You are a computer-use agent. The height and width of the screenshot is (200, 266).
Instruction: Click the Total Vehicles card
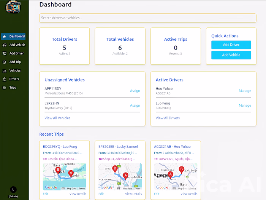coord(120,46)
